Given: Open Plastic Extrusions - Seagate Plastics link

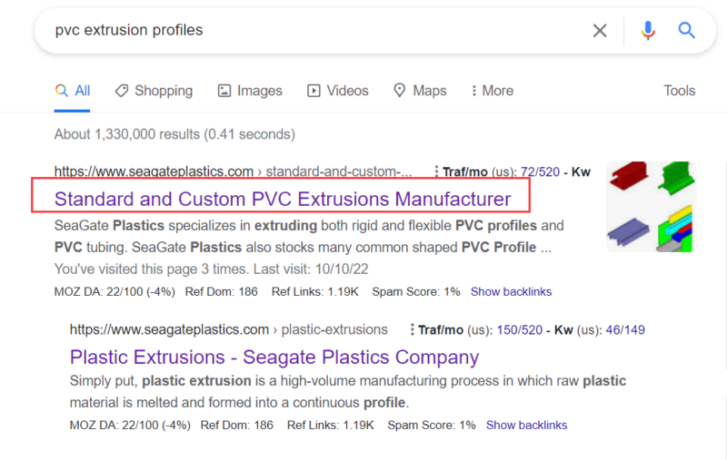Looking at the screenshot, I should (274, 357).
